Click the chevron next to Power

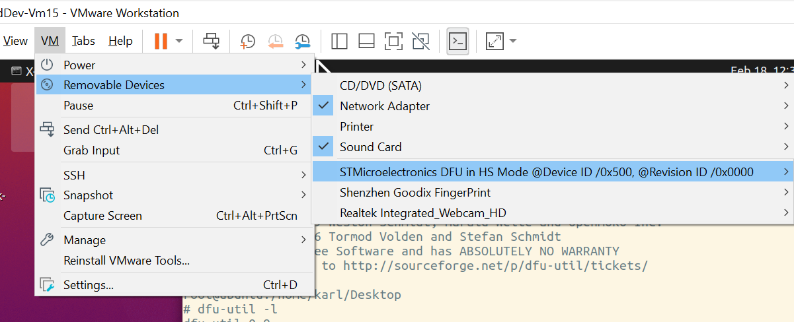(303, 65)
